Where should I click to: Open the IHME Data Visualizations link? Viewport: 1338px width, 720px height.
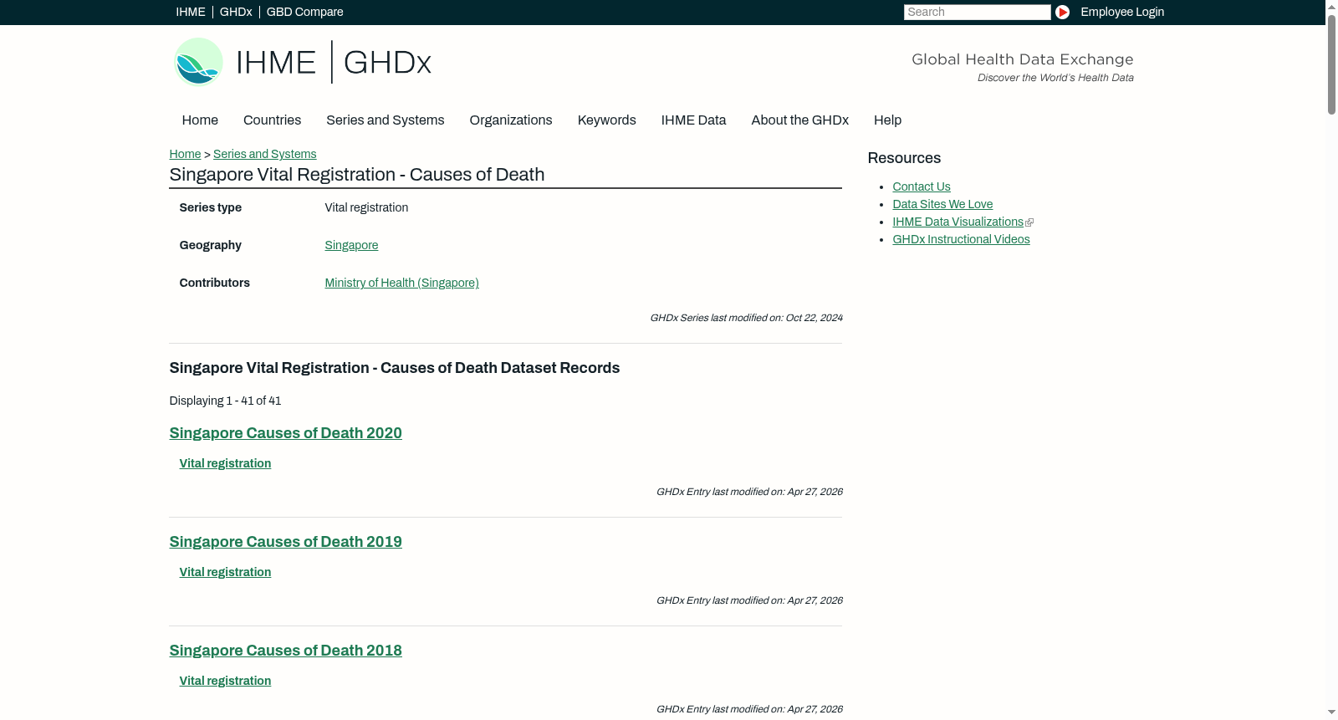(x=958, y=222)
